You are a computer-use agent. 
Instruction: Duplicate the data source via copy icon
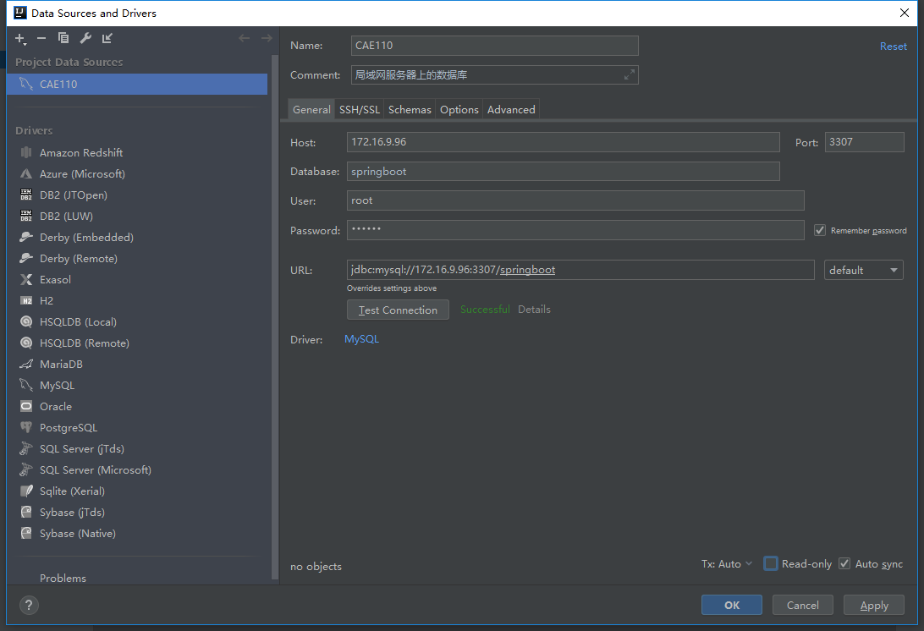63,38
